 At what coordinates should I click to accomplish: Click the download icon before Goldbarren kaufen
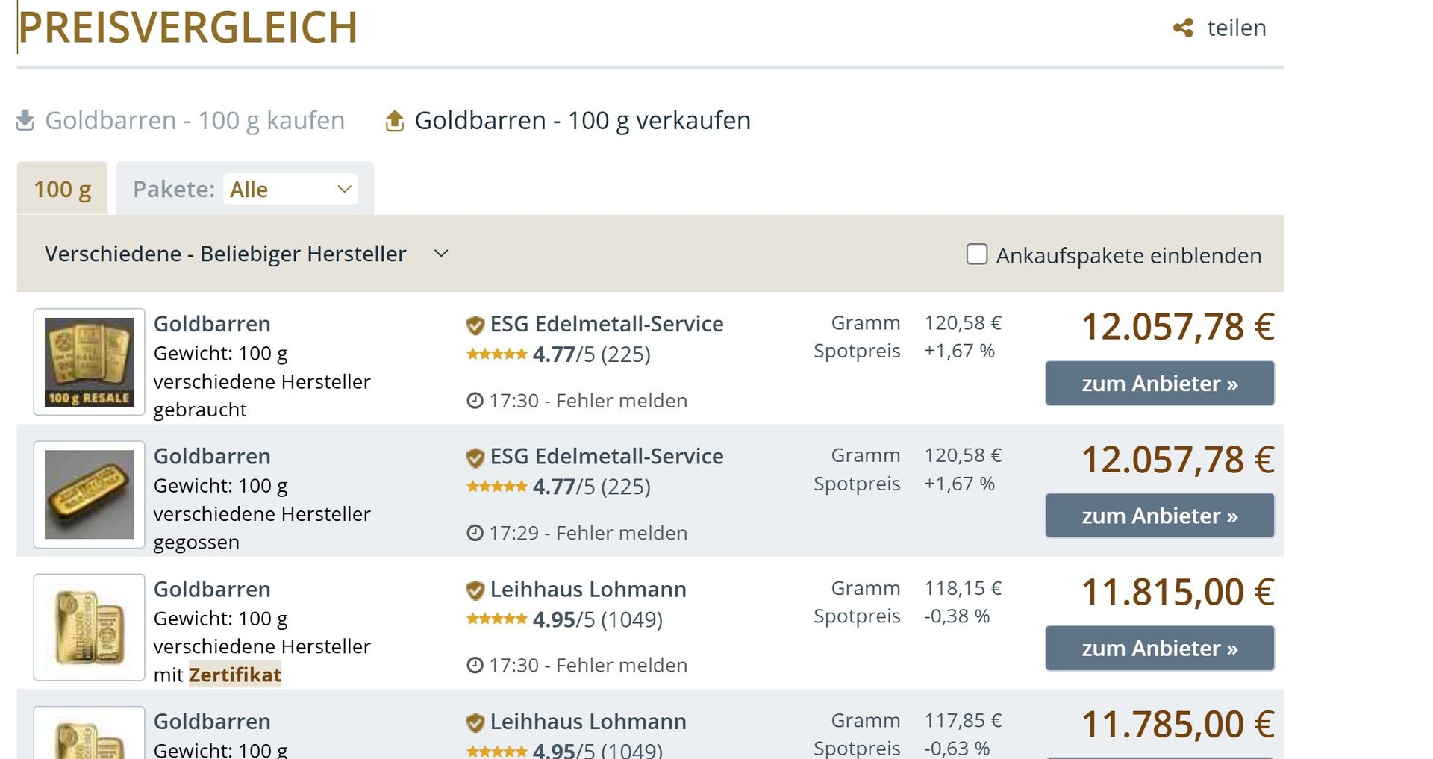[25, 120]
